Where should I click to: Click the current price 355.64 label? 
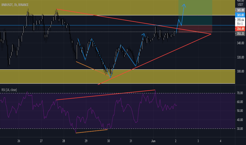pyautogui.click(x=240, y=20)
